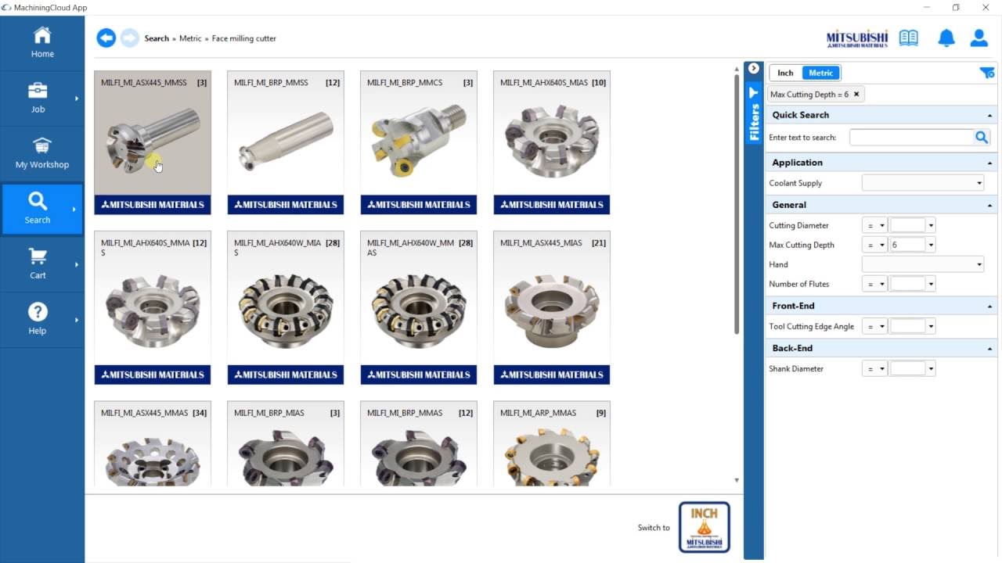Open the MILFI_MI_ASX445_MMSS product card
This screenshot has height=563, width=1002.
pos(153,142)
